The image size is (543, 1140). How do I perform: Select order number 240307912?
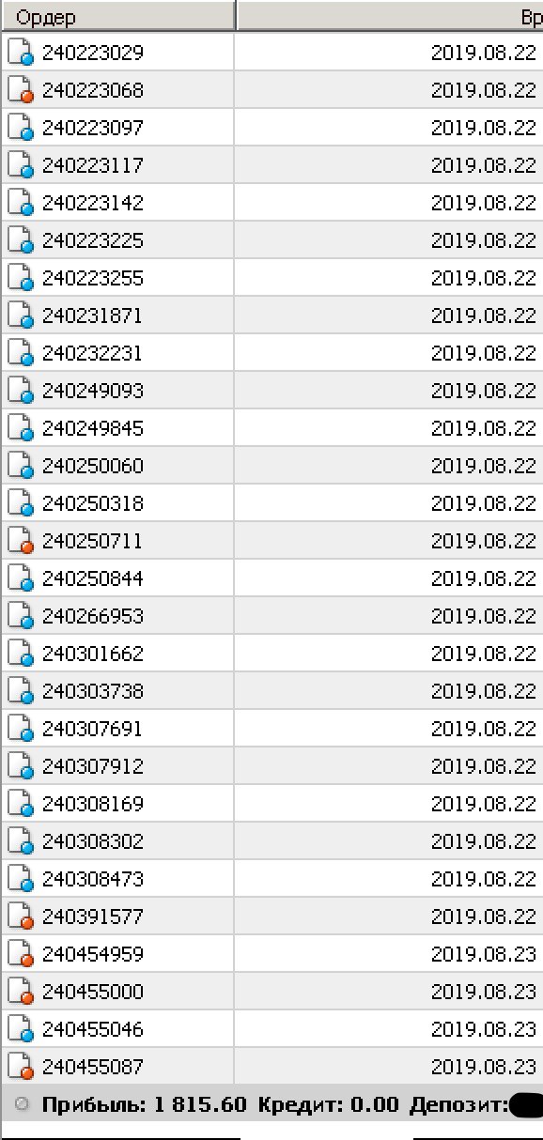[93, 766]
